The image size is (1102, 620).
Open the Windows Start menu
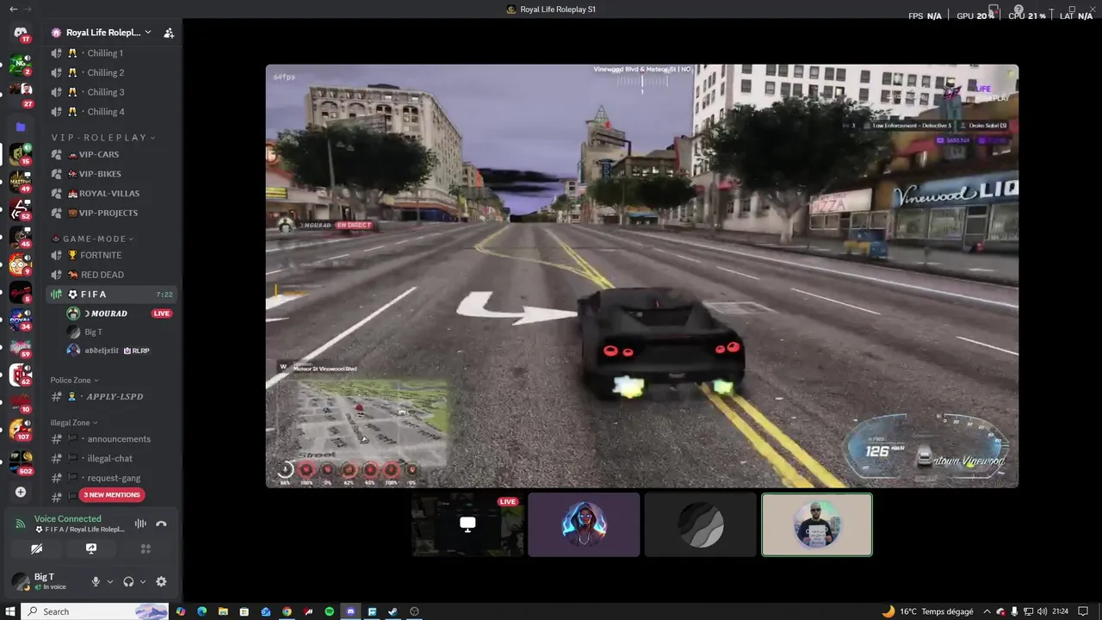10,611
